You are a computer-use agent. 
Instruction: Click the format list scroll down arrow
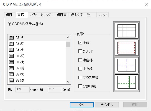(x=68, y=82)
